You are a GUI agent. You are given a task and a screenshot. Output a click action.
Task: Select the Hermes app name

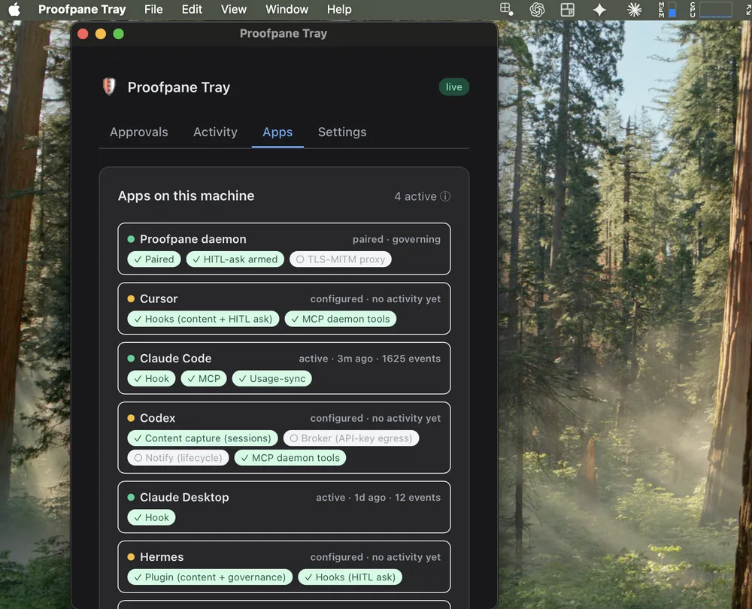pyautogui.click(x=162, y=556)
